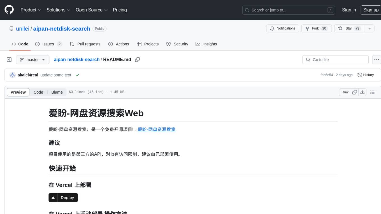Switch to the Insights tab

click(x=206, y=44)
